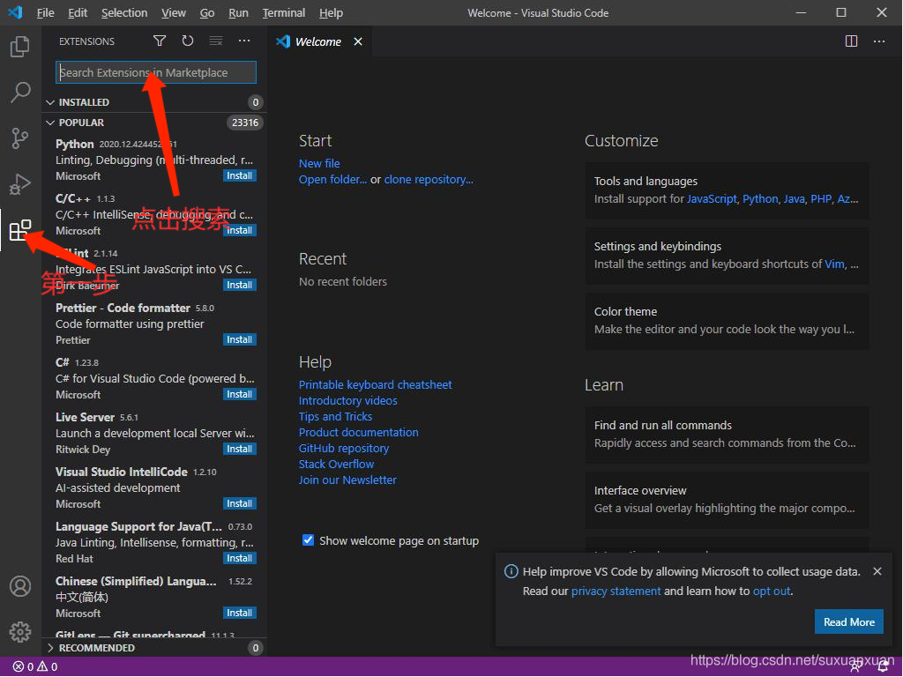Click Vim in Settings and keybindings
Screen dimensions: 903x677
click(x=834, y=264)
